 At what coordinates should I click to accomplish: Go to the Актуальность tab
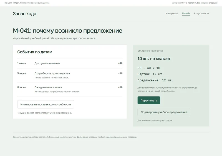pyautogui.click(x=201, y=13)
